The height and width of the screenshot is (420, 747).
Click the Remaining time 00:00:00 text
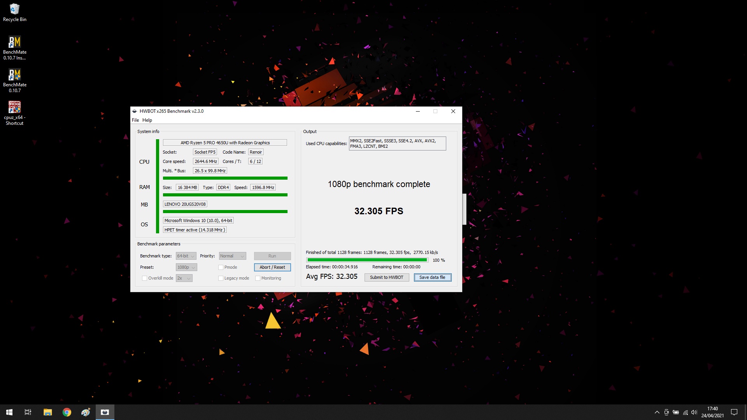[396, 267]
